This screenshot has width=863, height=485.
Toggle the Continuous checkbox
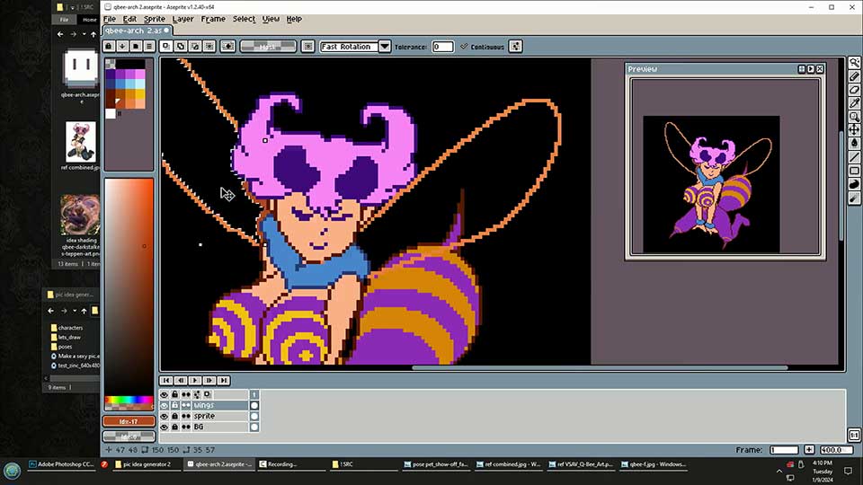(464, 47)
